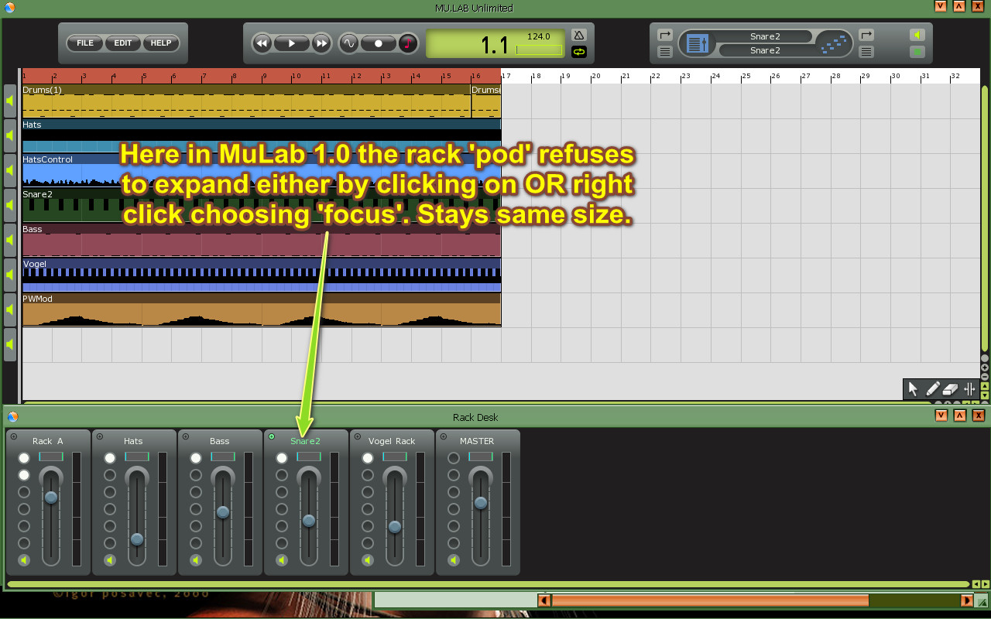991x619 pixels.
Task: Mute the Snare2 track
Action: click(x=10, y=205)
